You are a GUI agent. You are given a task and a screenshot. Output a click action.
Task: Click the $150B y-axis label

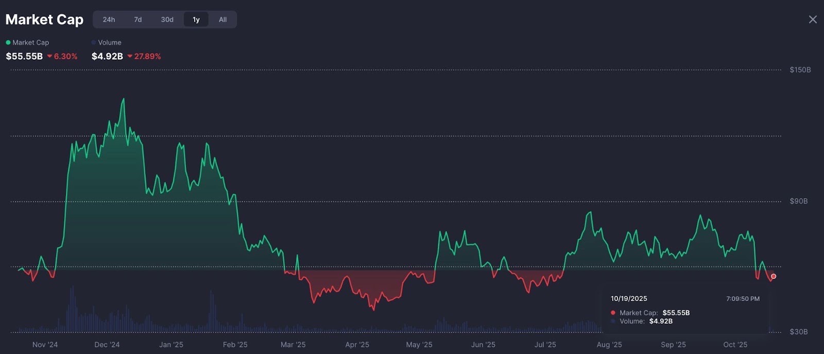800,70
